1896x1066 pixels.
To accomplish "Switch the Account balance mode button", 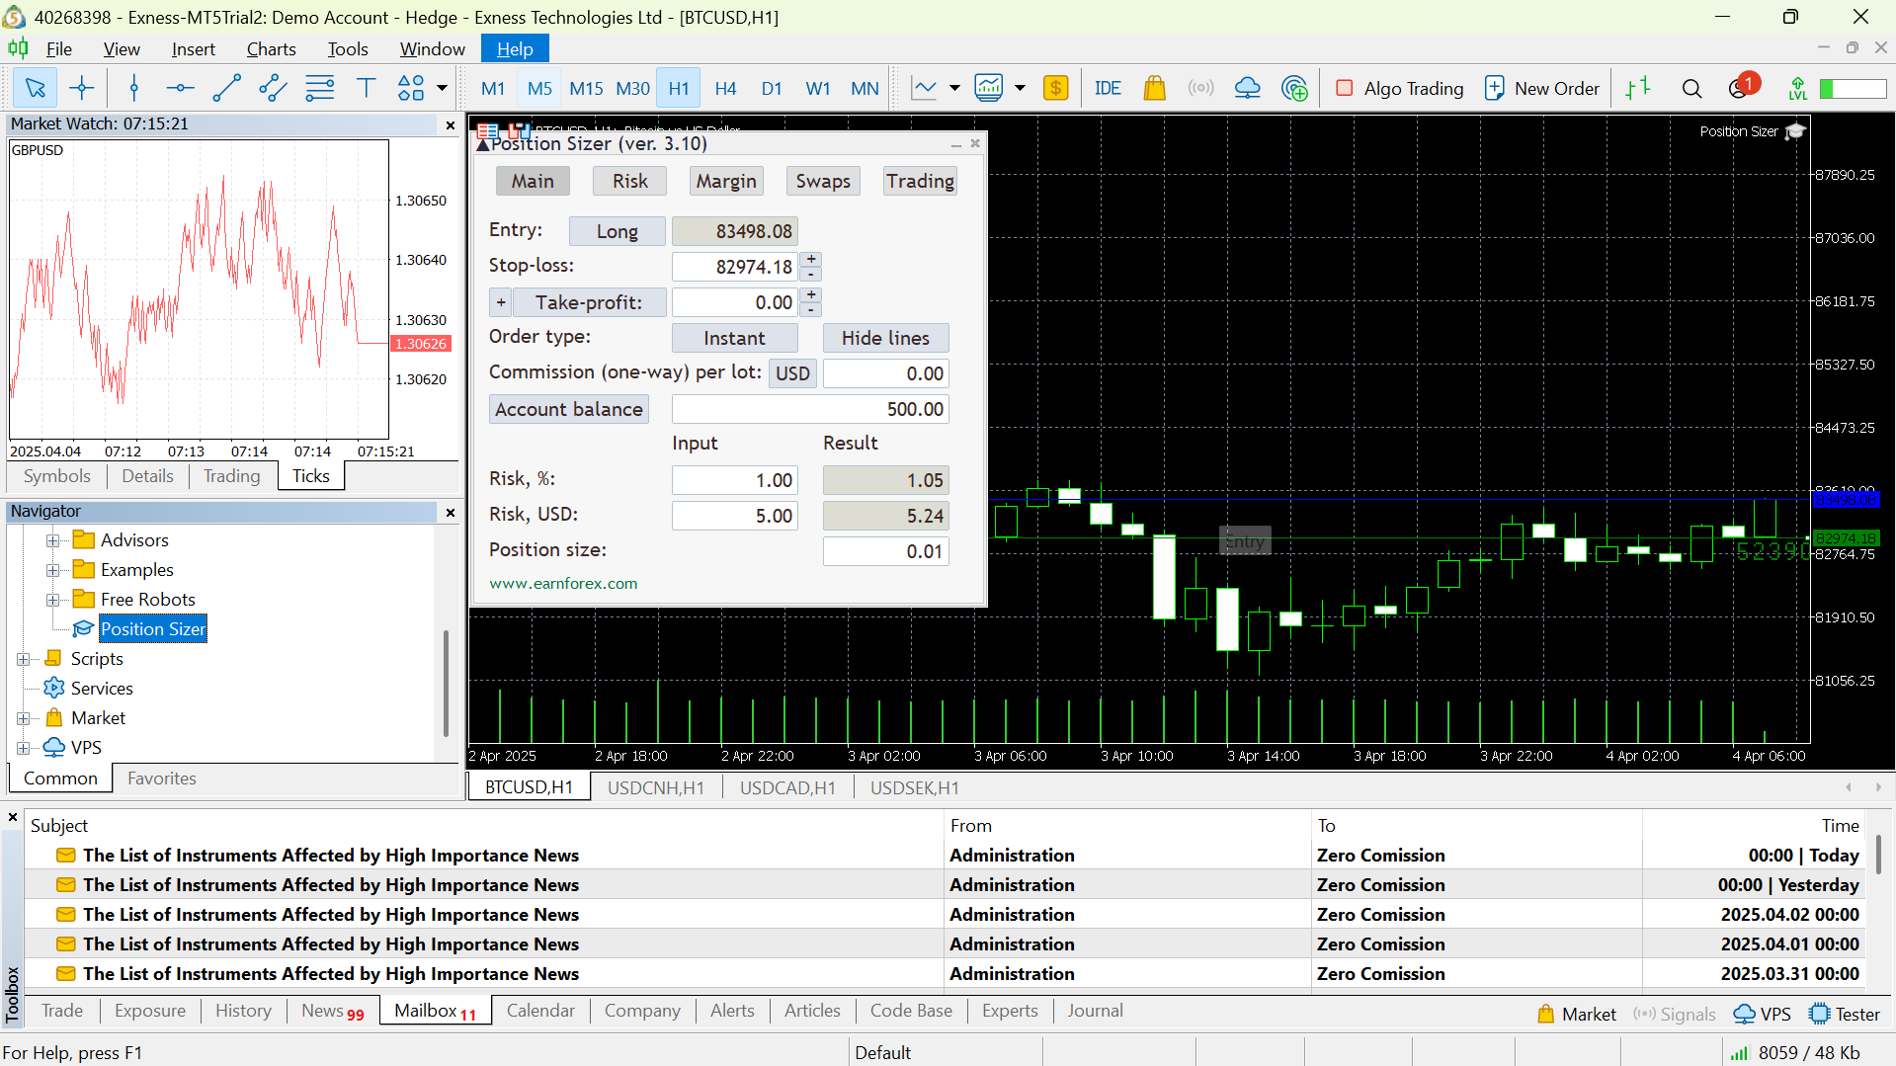I will point(569,409).
